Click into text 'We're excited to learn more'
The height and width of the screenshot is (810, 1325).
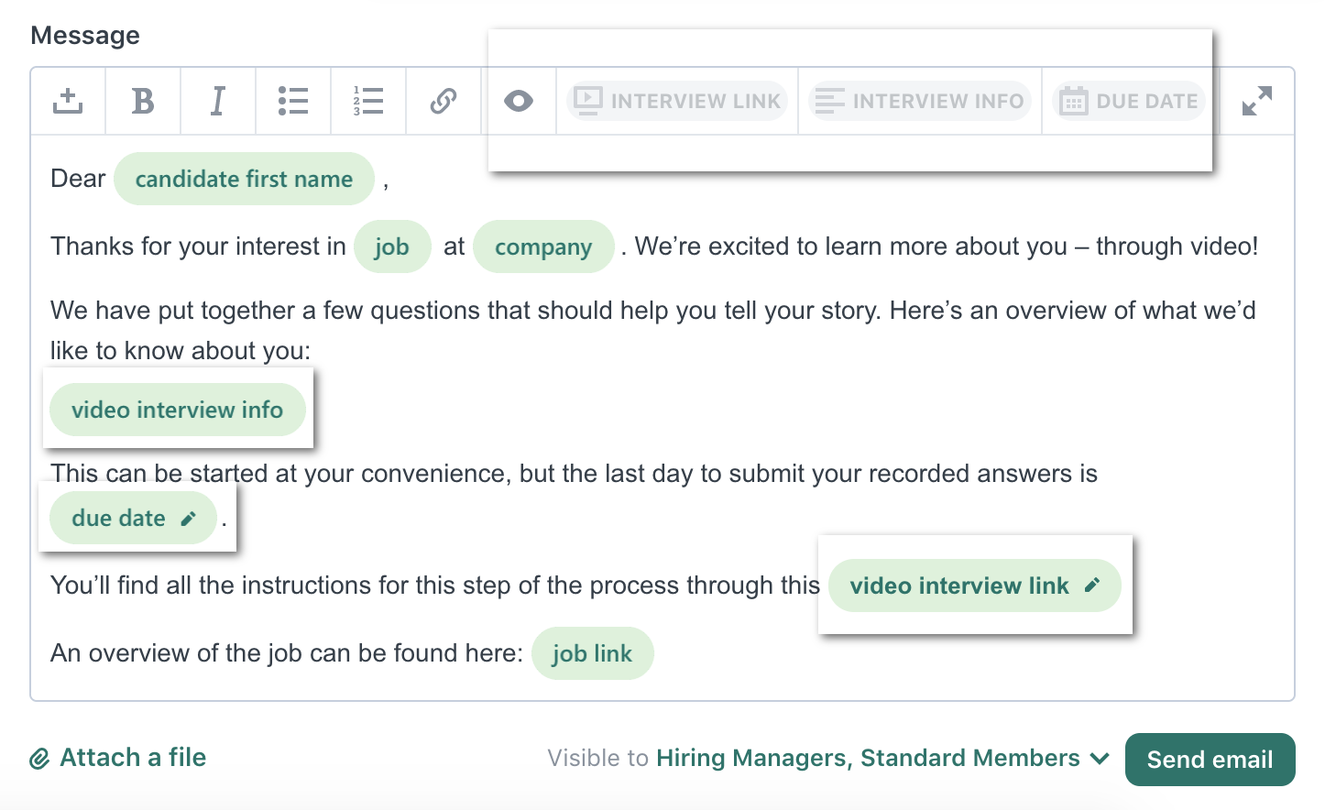point(790,246)
